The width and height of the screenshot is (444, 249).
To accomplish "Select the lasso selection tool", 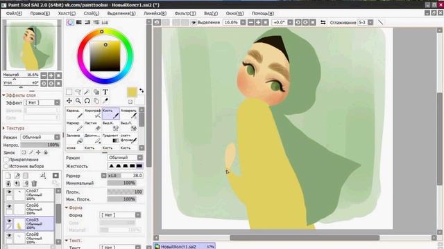I will pos(78,92).
